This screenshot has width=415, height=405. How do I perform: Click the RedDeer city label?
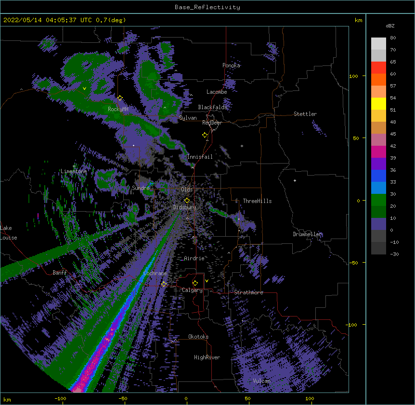point(212,123)
